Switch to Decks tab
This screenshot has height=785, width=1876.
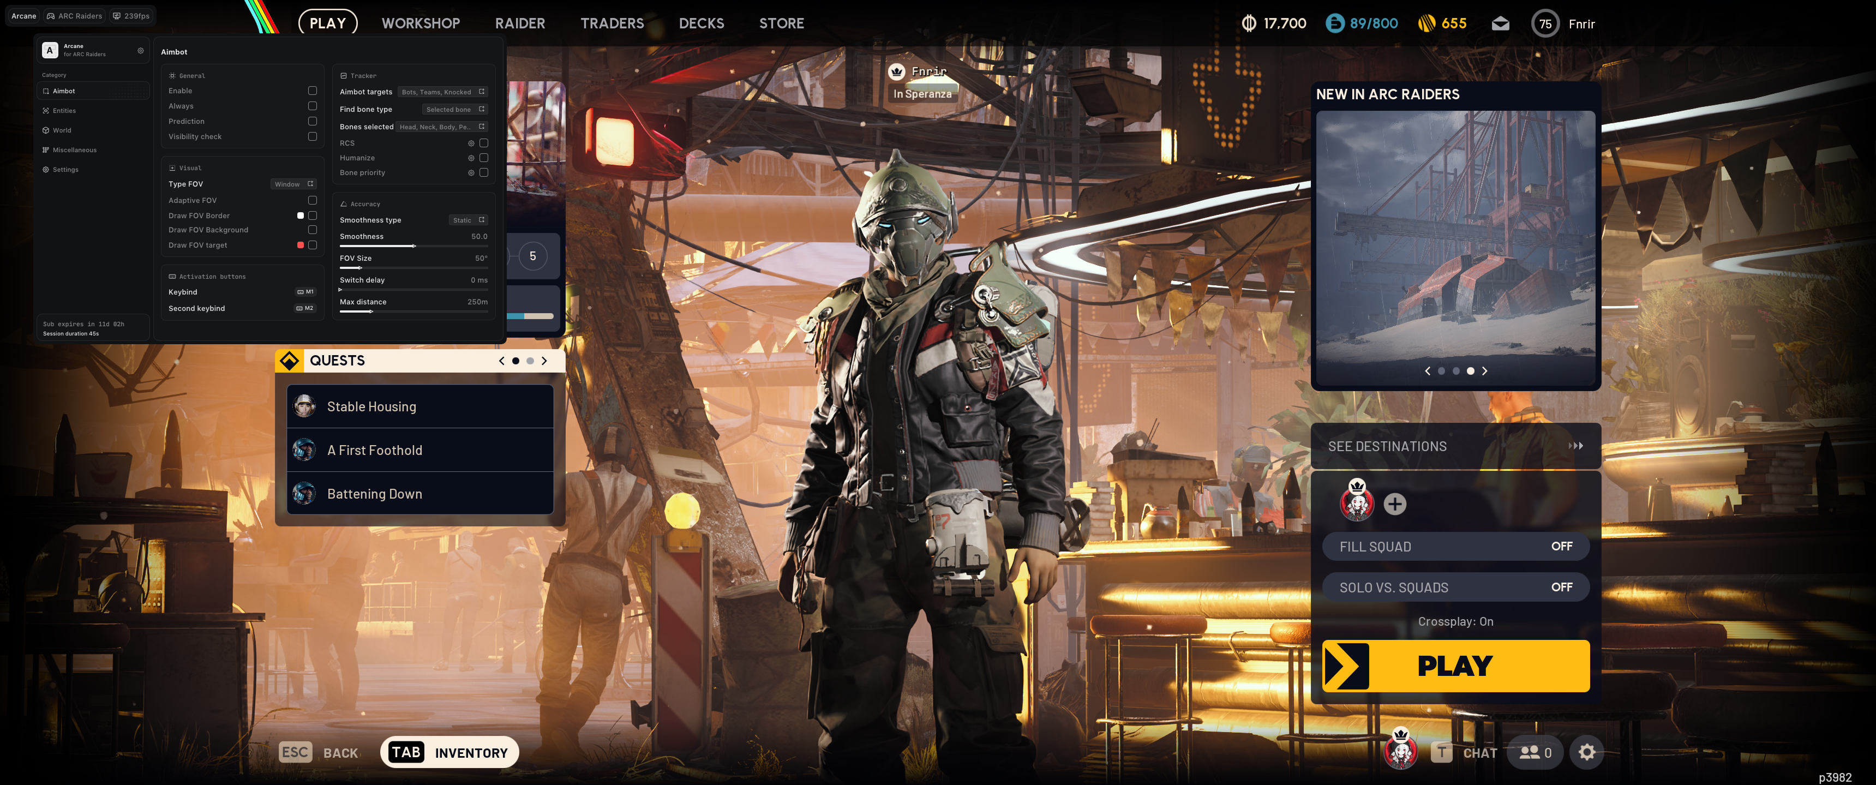coord(702,23)
